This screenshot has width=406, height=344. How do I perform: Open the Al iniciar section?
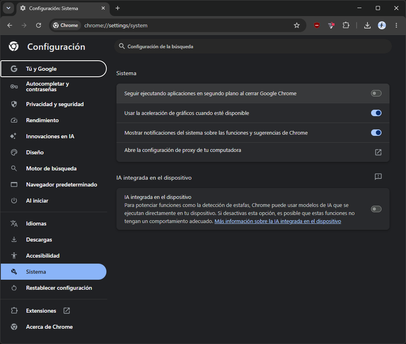pyautogui.click(x=53, y=201)
